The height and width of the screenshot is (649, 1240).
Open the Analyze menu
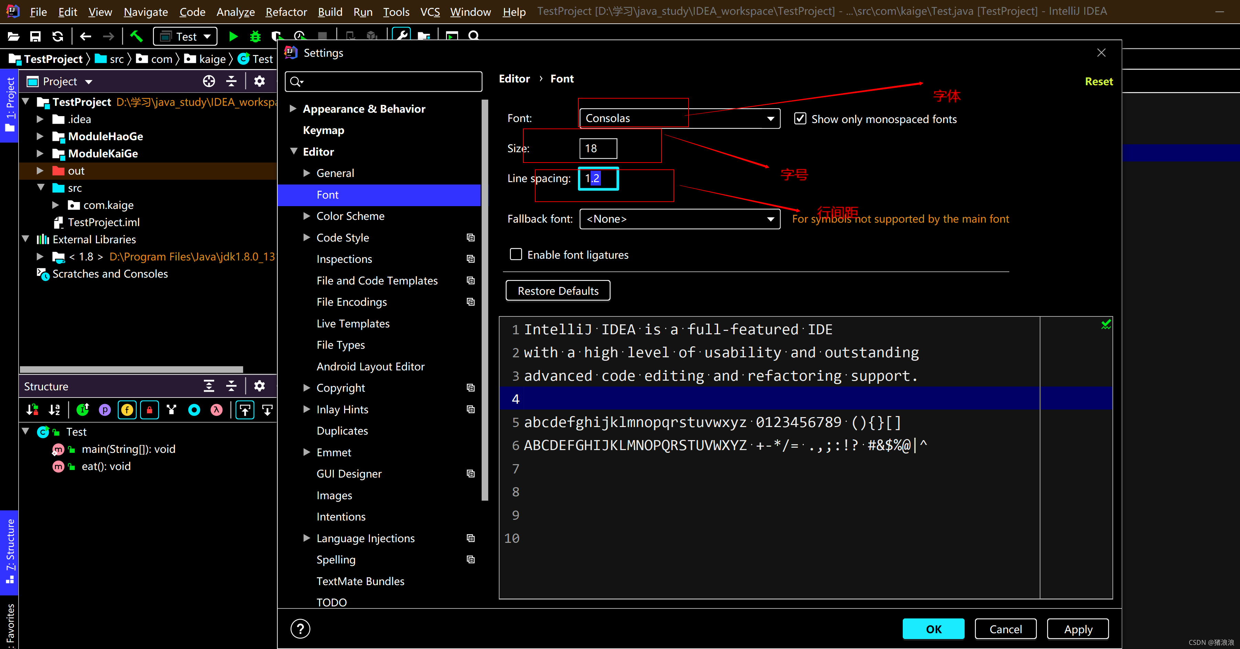pos(235,12)
